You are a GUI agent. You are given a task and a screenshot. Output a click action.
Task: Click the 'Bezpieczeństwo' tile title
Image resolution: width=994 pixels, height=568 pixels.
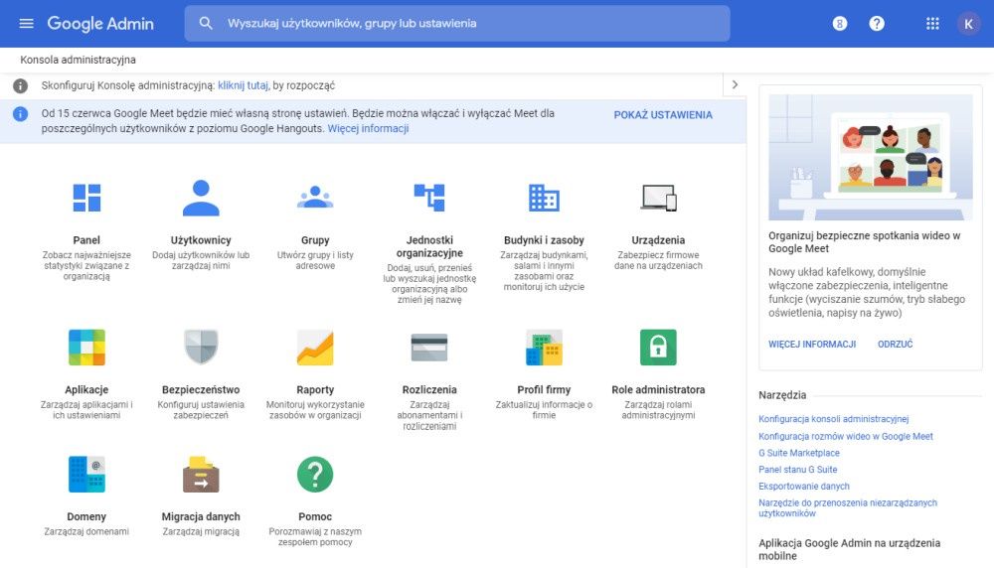201,390
